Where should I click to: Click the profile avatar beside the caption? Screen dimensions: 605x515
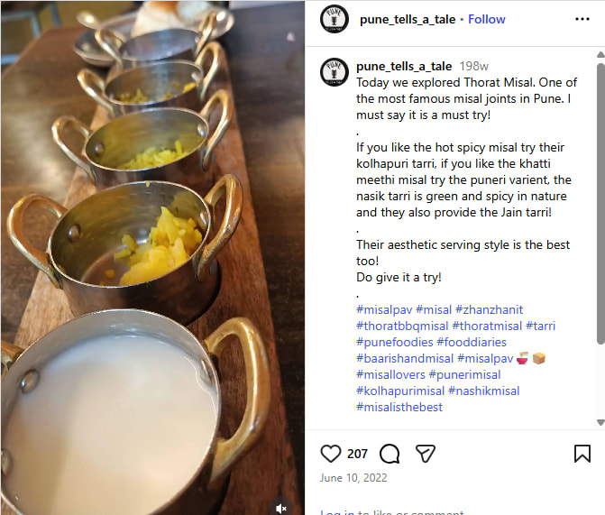pyautogui.click(x=335, y=72)
